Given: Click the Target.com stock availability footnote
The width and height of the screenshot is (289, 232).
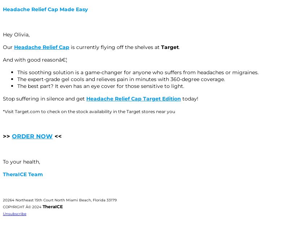Looking at the screenshot, I should (89, 112).
